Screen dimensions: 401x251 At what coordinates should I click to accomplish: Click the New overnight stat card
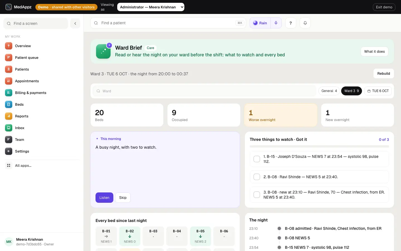pyautogui.click(x=358, y=115)
